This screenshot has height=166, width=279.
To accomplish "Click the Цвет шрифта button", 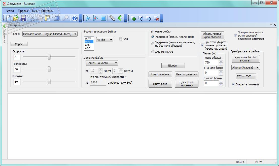I will (x=160, y=74).
